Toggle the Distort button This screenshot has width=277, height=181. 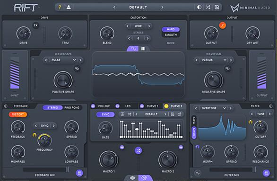[18, 115]
